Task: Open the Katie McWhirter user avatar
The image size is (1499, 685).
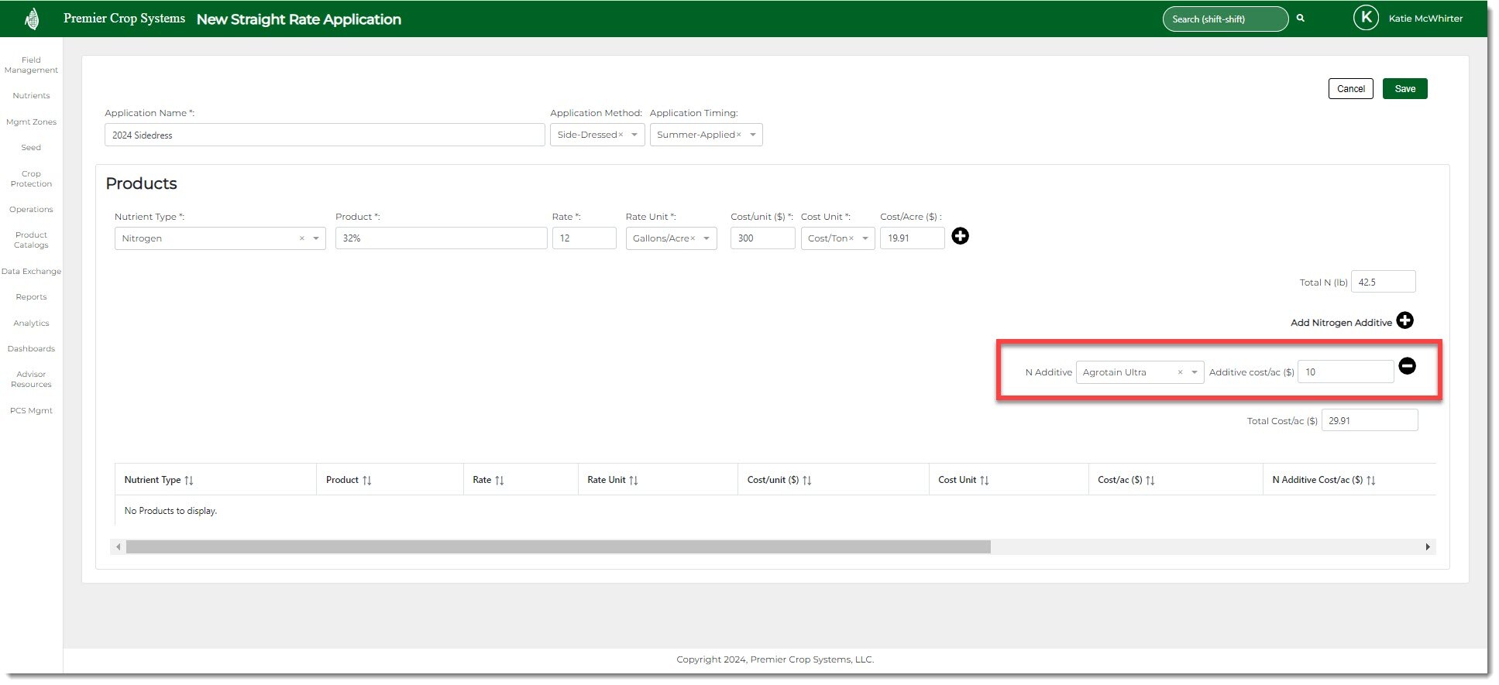Action: (1365, 18)
